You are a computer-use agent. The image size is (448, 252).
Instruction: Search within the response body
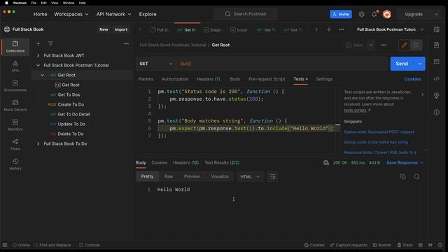(417, 176)
